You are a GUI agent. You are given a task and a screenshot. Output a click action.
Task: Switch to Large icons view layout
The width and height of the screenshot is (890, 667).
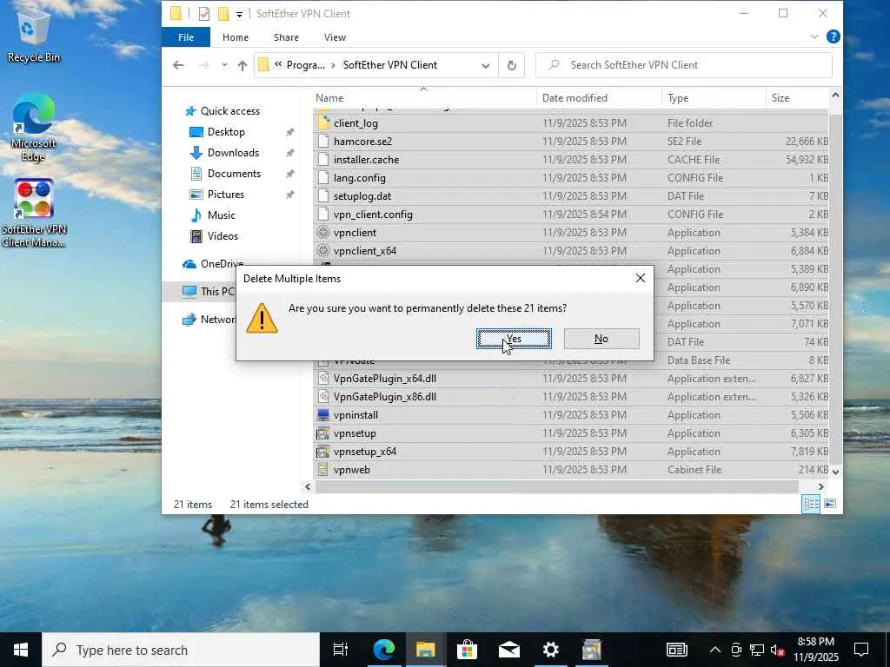pos(830,504)
